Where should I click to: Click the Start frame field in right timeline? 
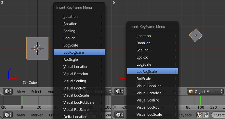click(218, 115)
